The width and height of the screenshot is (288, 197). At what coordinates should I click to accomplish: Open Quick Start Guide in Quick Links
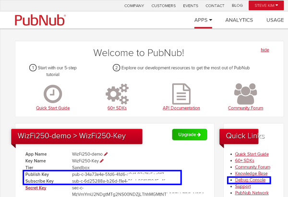tap(252, 154)
